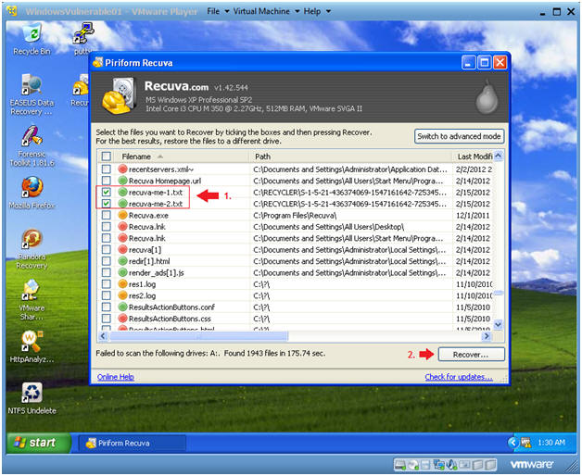
Task: Sort by the Last Modified column header
Action: [x=473, y=157]
